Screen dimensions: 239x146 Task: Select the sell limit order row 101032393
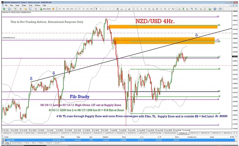(119, 140)
